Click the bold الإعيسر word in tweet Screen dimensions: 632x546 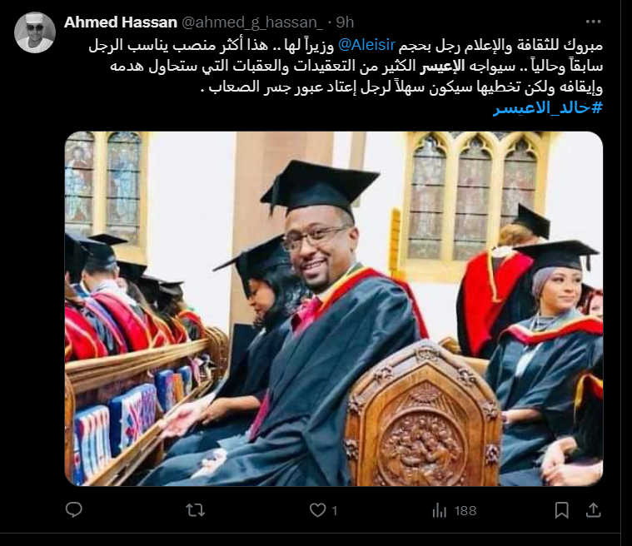[x=442, y=66]
